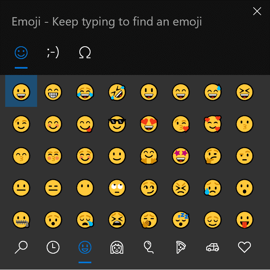The height and width of the screenshot is (270, 270).
Task: Insert the sunglasses face emoji
Action: coord(117,124)
